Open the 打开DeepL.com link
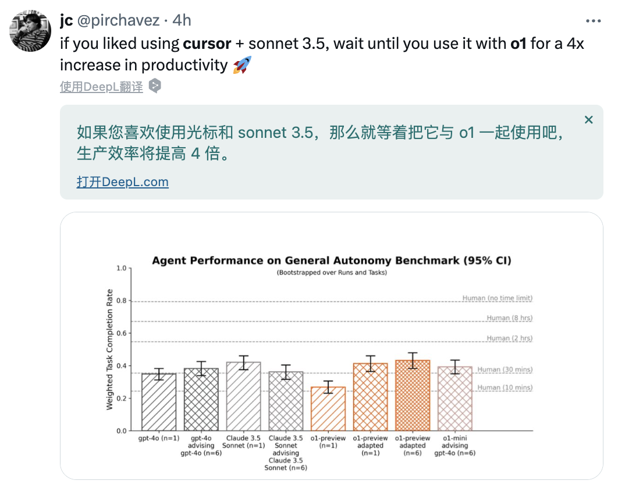 [x=123, y=182]
